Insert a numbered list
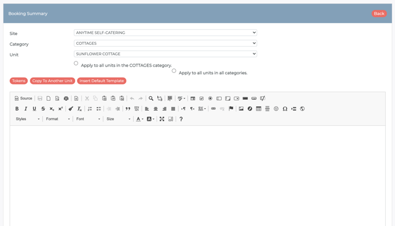Screen dimensions: 395x226 click(90, 109)
